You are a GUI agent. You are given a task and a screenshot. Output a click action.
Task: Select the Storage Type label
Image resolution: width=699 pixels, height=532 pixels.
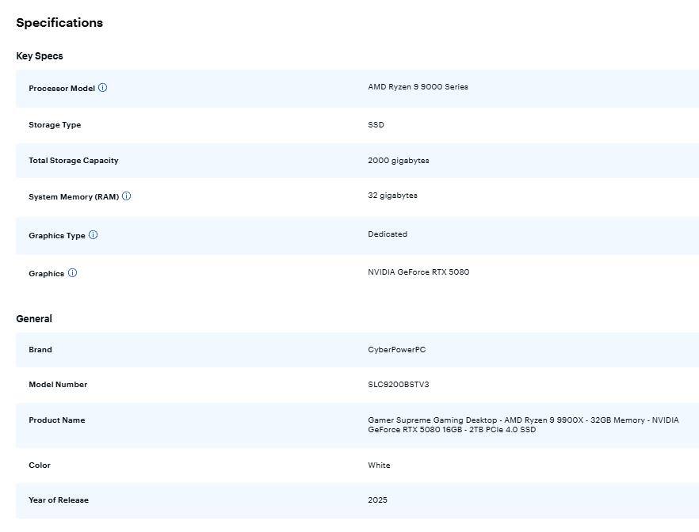click(x=55, y=125)
